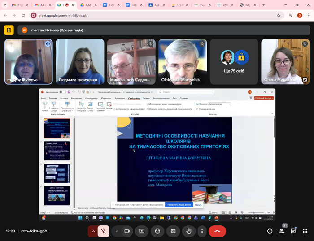The width and height of the screenshot is (314, 241).
Task: Expand the video settings arrow beside camera
Action: [x=117, y=231]
